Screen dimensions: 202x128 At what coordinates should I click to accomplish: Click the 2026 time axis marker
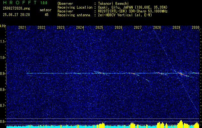tap(119, 28)
